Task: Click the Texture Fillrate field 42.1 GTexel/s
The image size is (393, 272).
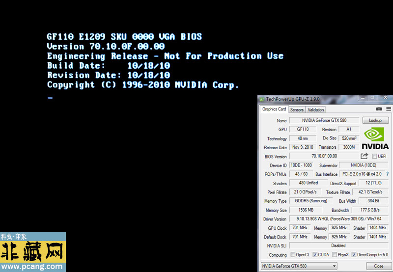Action: pos(370,192)
